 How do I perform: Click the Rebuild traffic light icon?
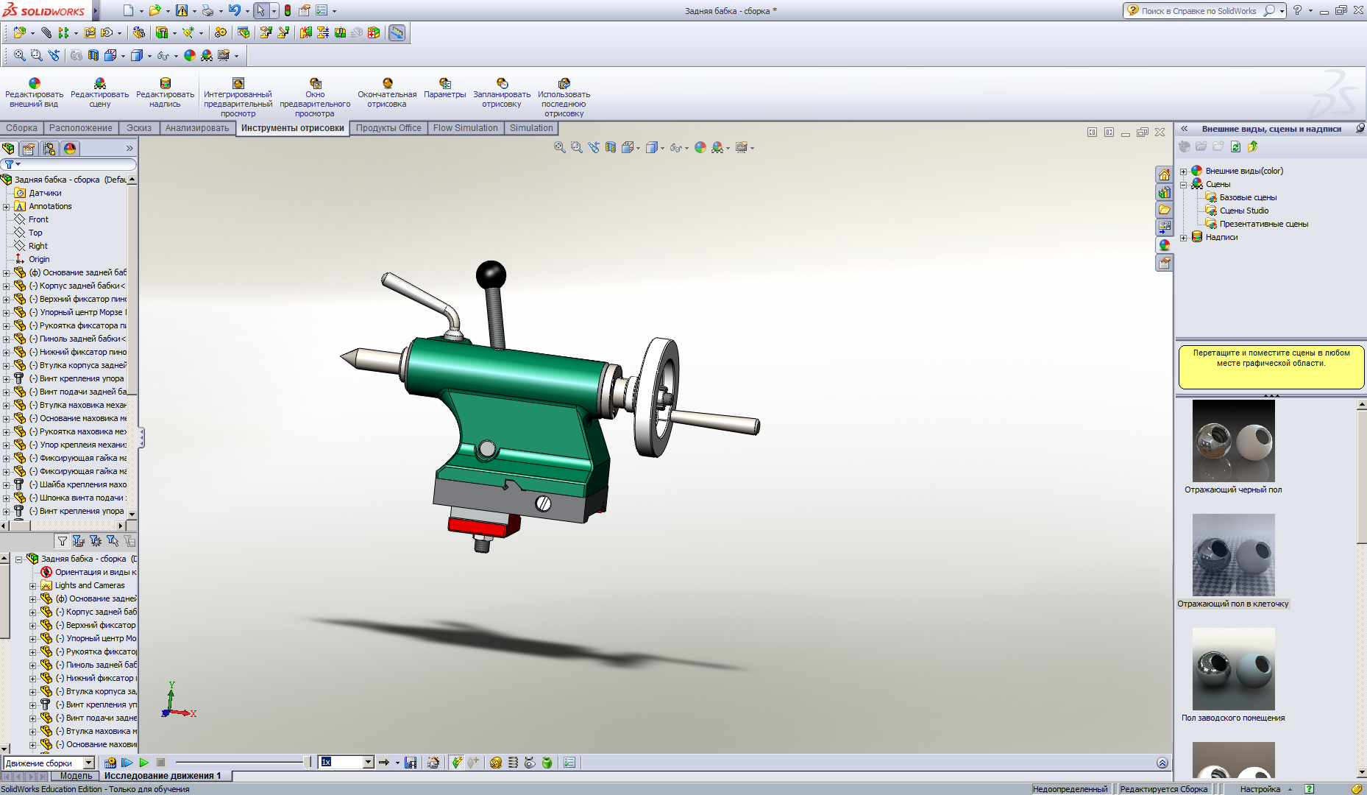pos(287,10)
